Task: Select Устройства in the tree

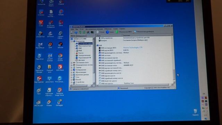Action: click(x=80, y=82)
